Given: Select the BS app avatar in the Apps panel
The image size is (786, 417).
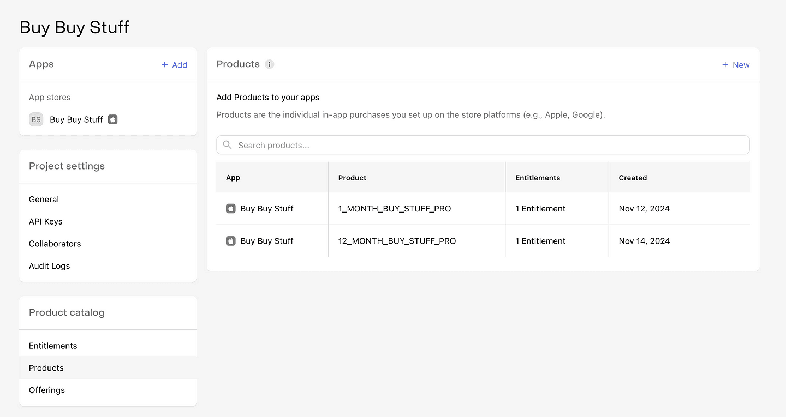Looking at the screenshot, I should click(35, 119).
